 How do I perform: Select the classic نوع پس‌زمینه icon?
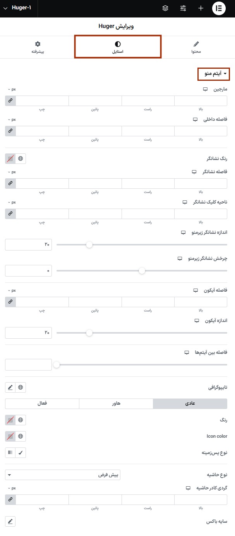coord(20,452)
